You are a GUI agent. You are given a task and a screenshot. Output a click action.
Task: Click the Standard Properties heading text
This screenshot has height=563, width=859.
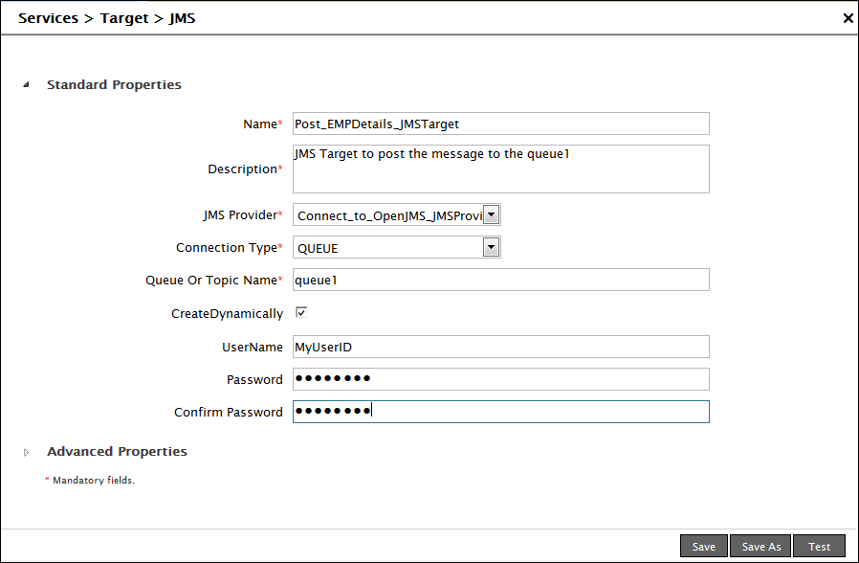(114, 84)
